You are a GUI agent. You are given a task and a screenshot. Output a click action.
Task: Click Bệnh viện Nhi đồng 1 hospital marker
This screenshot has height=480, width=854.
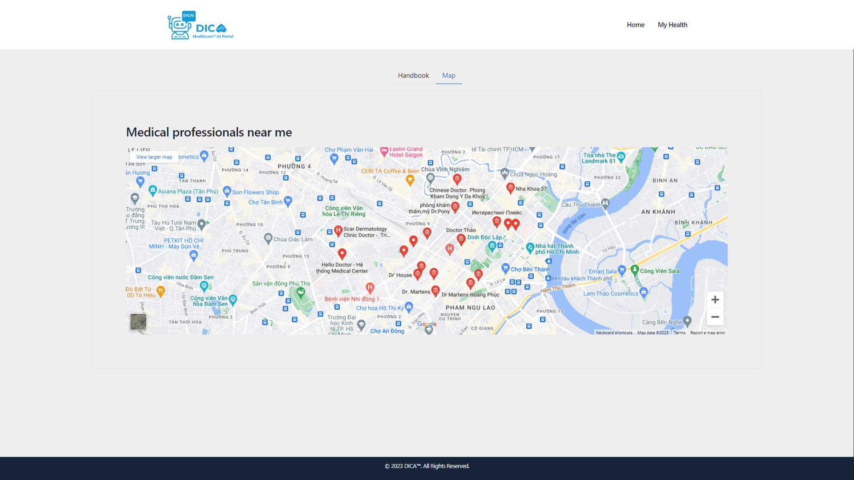(370, 288)
